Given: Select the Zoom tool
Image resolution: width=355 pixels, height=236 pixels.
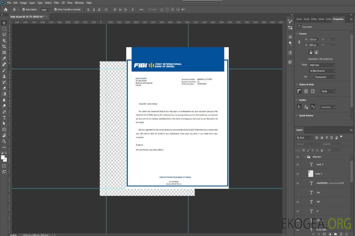Looking at the screenshot, I should 4,141.
